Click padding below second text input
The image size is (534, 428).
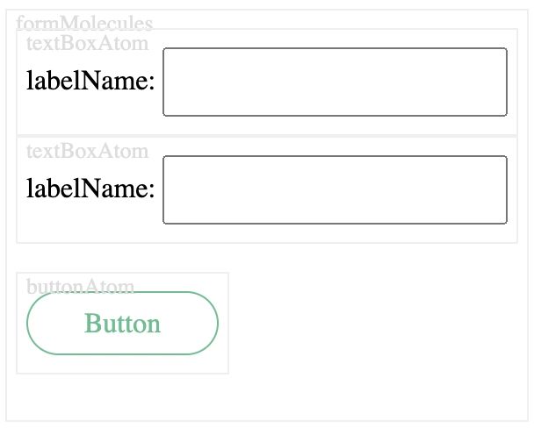(335, 232)
